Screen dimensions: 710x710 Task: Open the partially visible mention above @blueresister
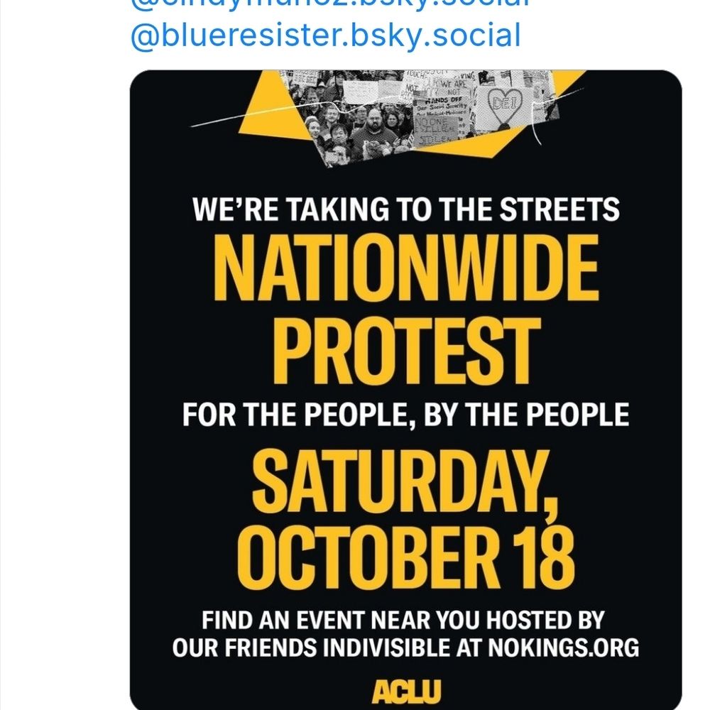[x=331, y=4]
